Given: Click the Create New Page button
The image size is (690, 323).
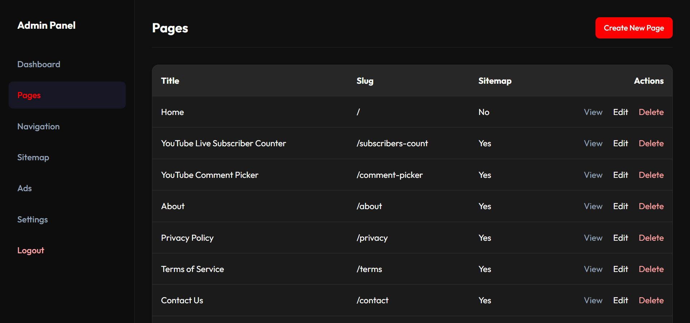Looking at the screenshot, I should pos(634,28).
